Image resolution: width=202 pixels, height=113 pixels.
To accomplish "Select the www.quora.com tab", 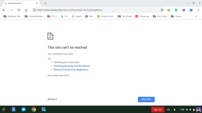I will pyautogui.click(x=20, y=3).
